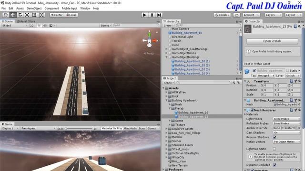Disable the Mesh Renderer checkbox
Image resolution: width=305 pixels, height=171 pixels.
pyautogui.click(x=252, y=110)
